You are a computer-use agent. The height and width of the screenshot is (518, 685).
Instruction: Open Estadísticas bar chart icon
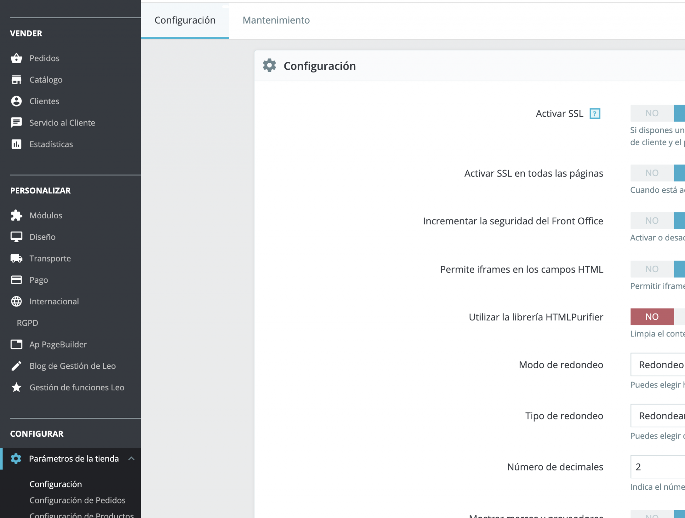click(x=16, y=144)
